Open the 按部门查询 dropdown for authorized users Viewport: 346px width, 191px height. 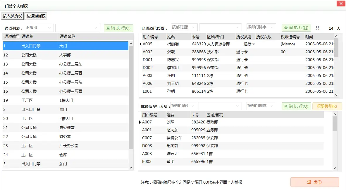(x=184, y=27)
